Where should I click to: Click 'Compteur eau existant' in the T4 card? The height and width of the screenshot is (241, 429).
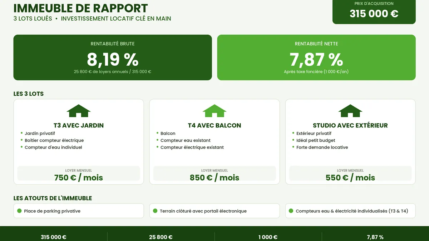click(x=186, y=140)
